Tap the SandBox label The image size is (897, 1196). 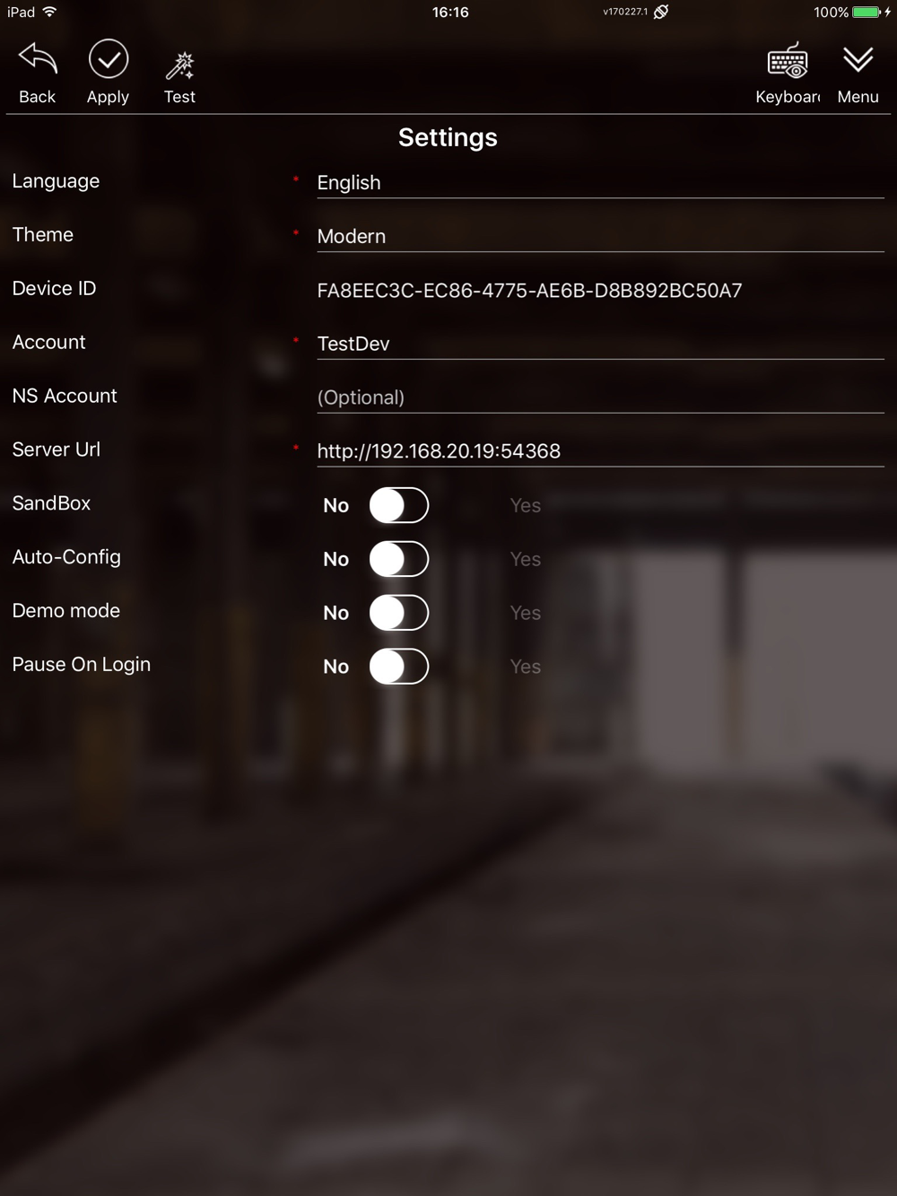(51, 504)
